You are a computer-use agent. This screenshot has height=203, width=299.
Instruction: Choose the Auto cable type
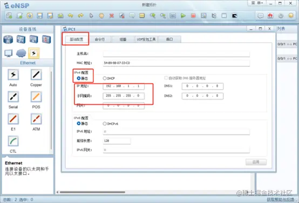pos(13,75)
